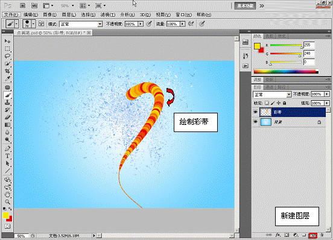Select the Crop tool
333x240 pixels.
7,71
